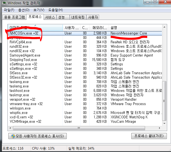This screenshot has height=152, width=171.
Task: Click the vertical scrollbar up arrow
Action: pyautogui.click(x=164, y=27)
